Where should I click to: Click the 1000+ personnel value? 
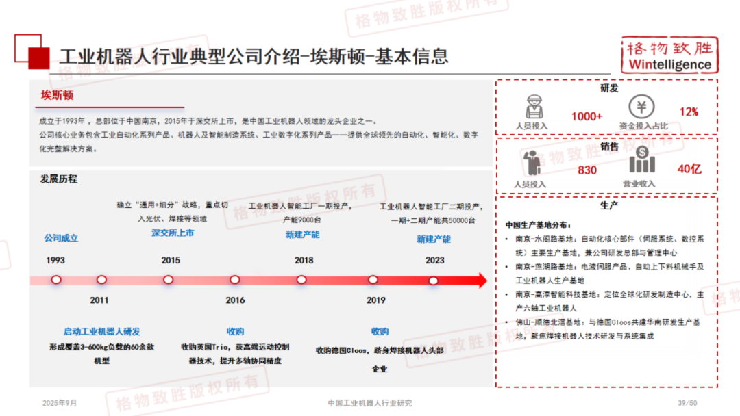pyautogui.click(x=587, y=116)
